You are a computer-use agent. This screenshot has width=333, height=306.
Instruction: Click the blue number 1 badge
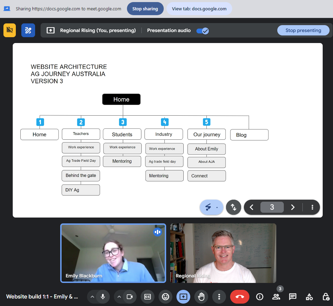coord(40,122)
